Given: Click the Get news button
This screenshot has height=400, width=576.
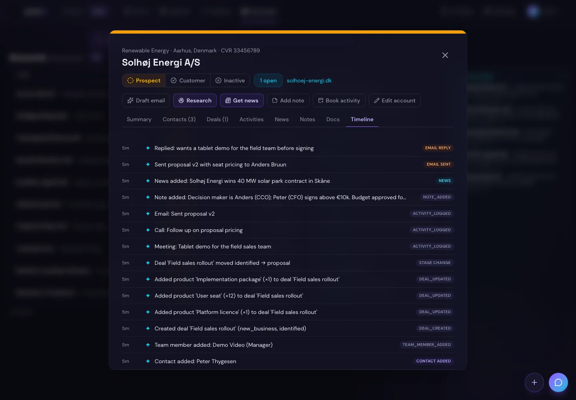Looking at the screenshot, I should pyautogui.click(x=242, y=100).
